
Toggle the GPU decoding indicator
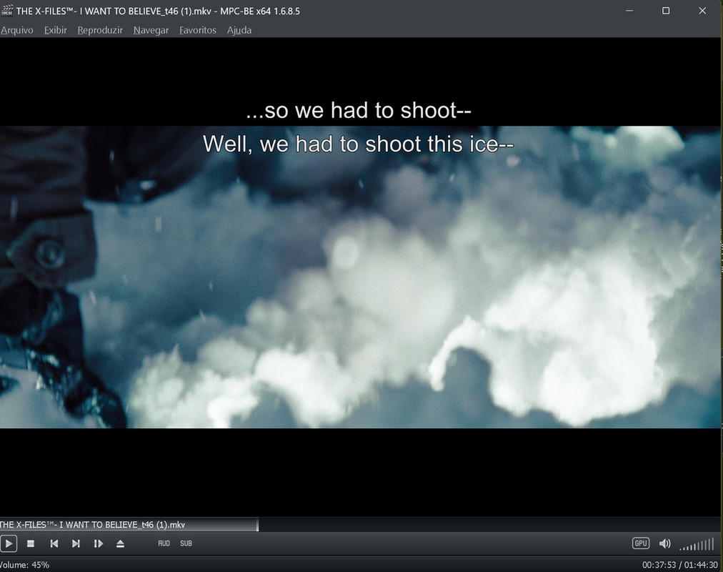[640, 543]
